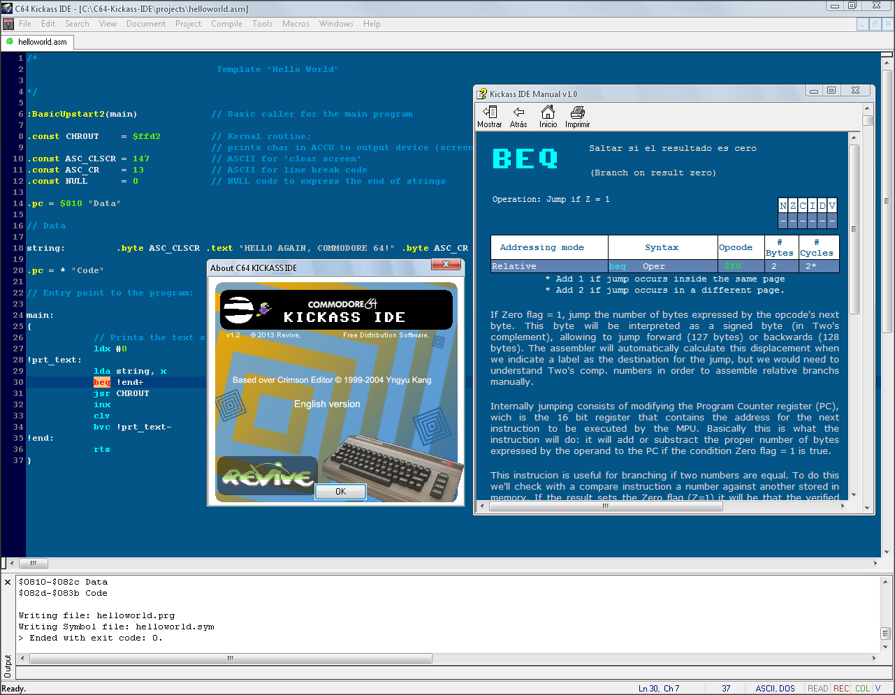
Task: Click ':BasicUpstart2(main)' in the editor
Action: coord(82,114)
